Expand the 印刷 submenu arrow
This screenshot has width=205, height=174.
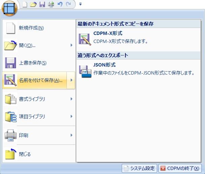pyautogui.click(x=71, y=135)
